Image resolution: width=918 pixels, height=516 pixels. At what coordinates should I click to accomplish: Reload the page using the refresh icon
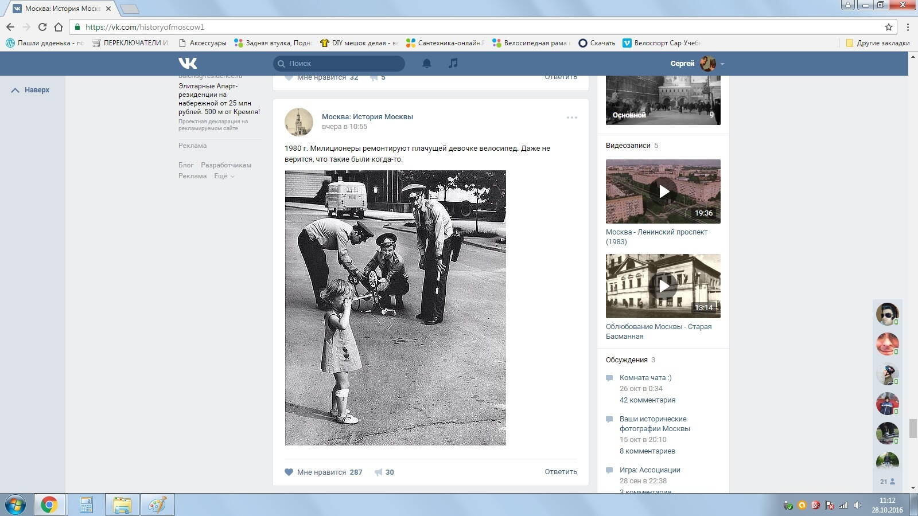coord(42,27)
